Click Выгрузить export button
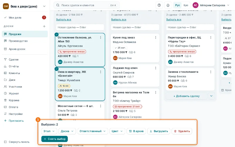 coord(159,131)
